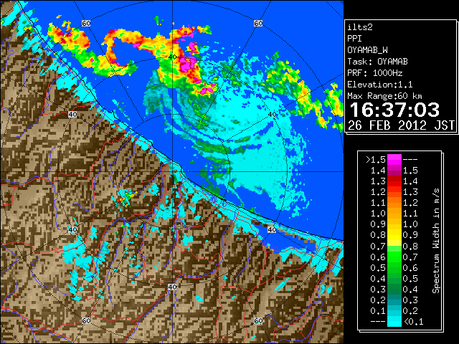Click the '<0.1' legend label
The height and width of the screenshot is (344, 459).
(414, 322)
